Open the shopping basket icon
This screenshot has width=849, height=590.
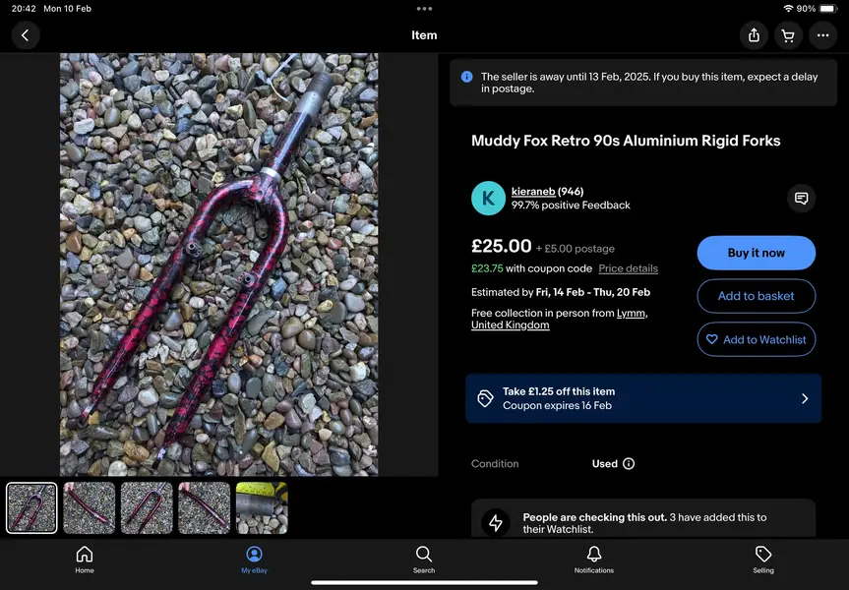coord(788,35)
